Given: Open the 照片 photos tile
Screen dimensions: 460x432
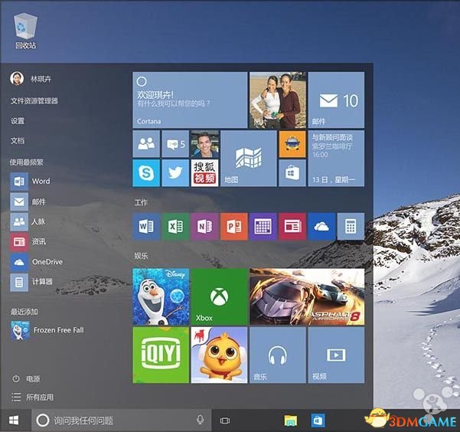Looking at the screenshot, I should click(x=278, y=100).
